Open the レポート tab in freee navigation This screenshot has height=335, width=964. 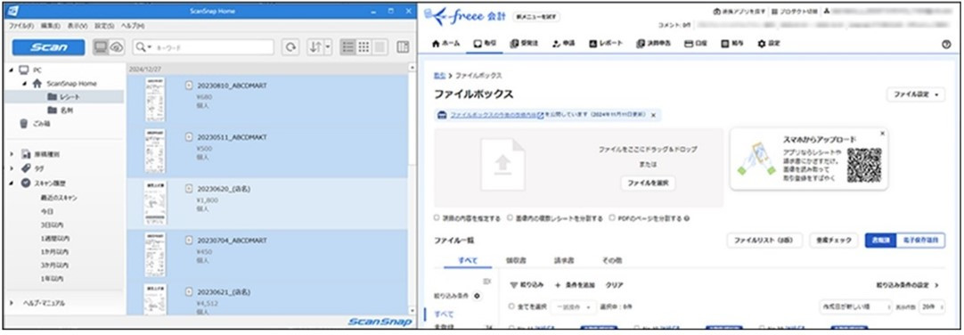606,44
